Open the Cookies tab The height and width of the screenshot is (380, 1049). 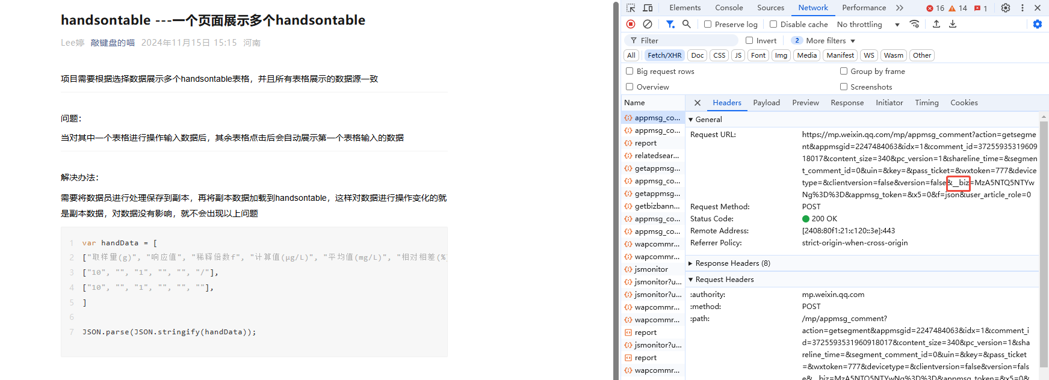pos(964,103)
